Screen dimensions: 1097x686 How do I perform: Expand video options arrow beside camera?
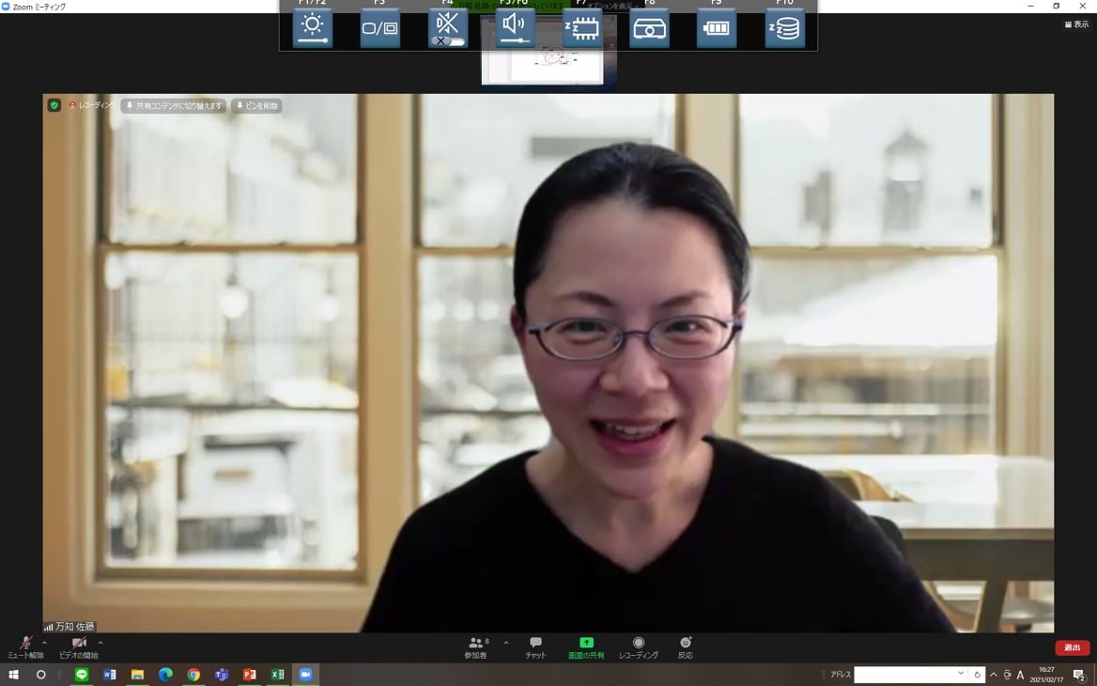pyautogui.click(x=100, y=643)
